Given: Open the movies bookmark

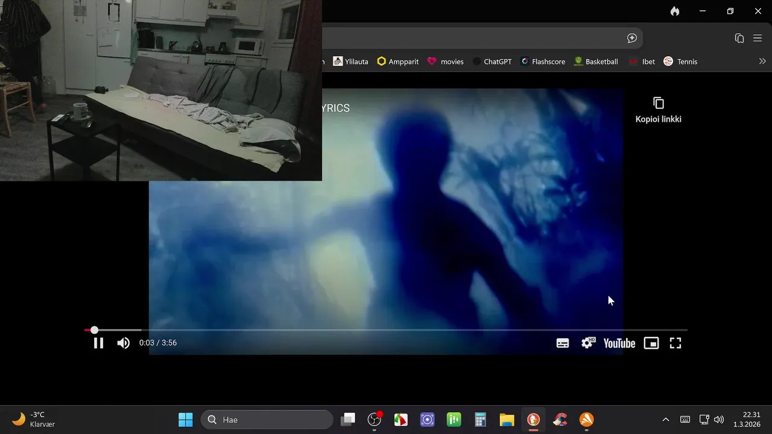Looking at the screenshot, I should 445,61.
